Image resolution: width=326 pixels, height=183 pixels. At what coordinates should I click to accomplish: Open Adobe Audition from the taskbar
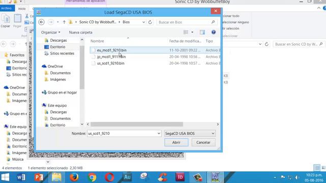click(x=127, y=177)
